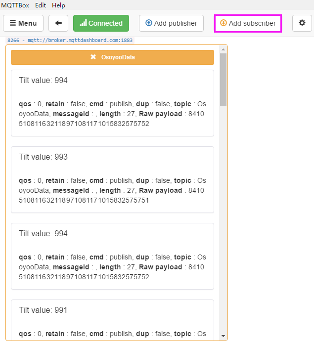Open settings with the gear icon

(x=302, y=23)
